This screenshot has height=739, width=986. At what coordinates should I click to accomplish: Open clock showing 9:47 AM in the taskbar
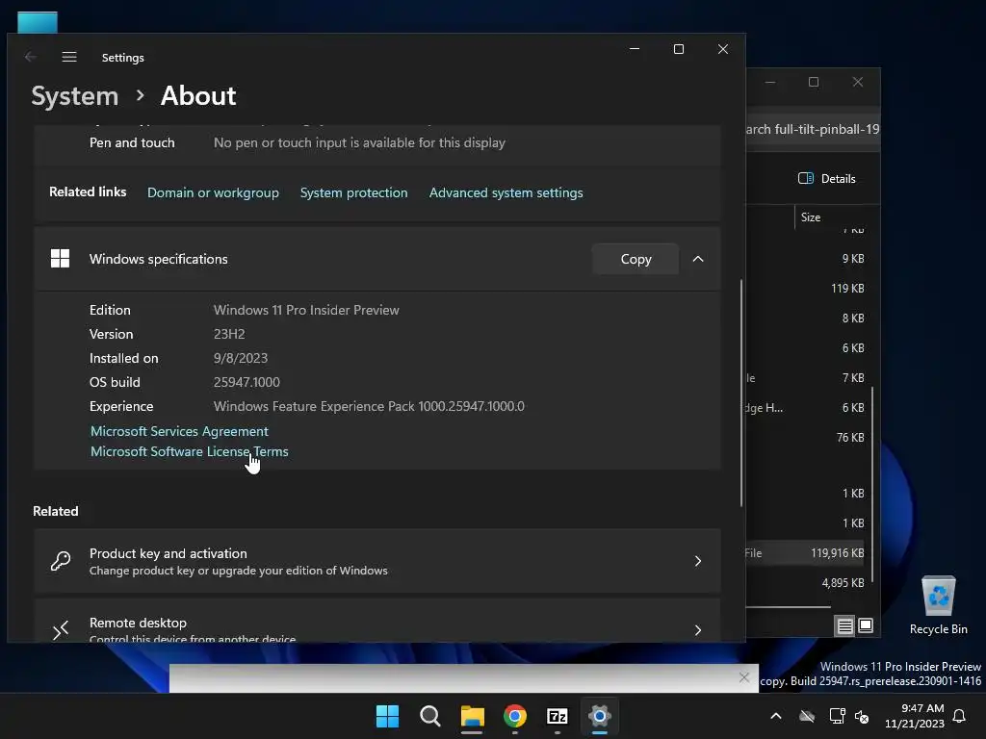[x=915, y=716]
